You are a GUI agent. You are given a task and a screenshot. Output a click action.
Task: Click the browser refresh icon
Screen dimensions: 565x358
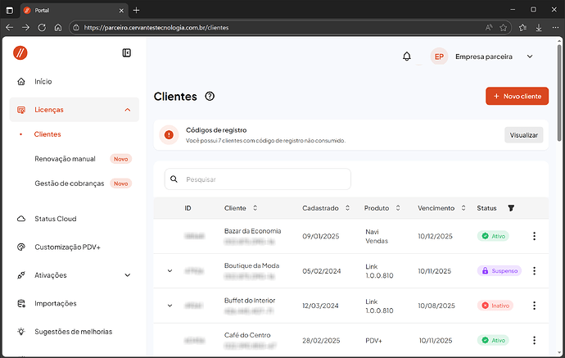pyautogui.click(x=42, y=27)
